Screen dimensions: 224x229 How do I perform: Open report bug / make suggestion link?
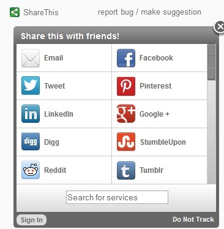click(x=149, y=12)
